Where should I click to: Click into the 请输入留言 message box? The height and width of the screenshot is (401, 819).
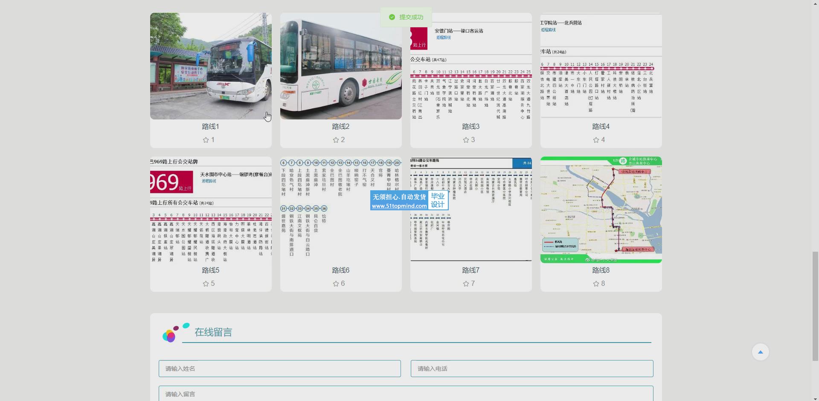[406, 394]
